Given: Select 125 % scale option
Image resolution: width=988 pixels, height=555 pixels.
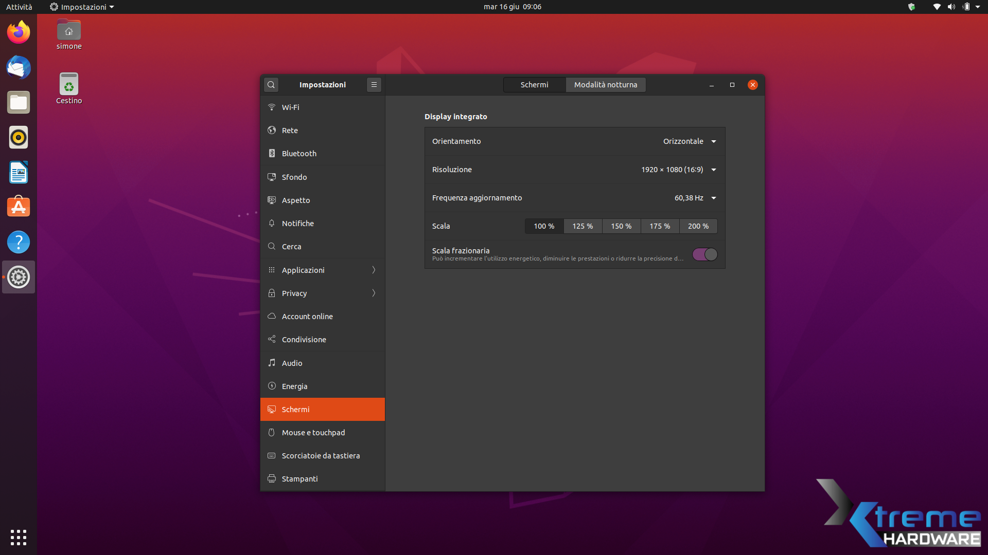Looking at the screenshot, I should [x=583, y=226].
